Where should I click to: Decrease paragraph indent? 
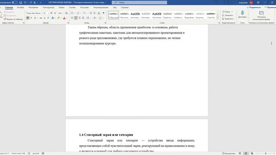(x=91, y=13)
